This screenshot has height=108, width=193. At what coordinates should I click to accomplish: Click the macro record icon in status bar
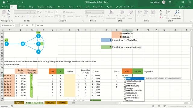pos(12,106)
